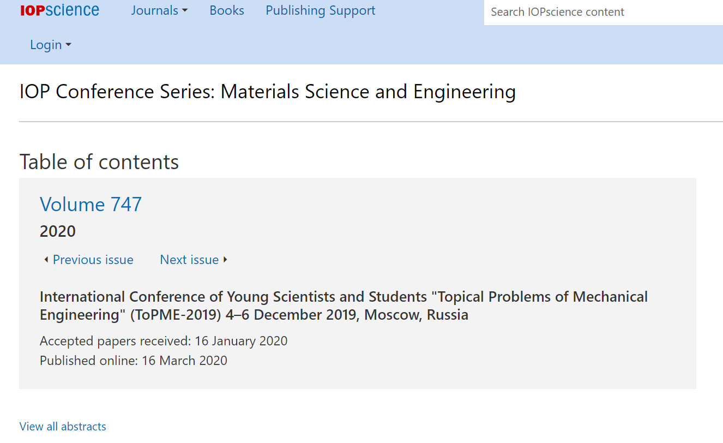
Task: Open Publishing Support in the navigation bar
Action: click(321, 10)
